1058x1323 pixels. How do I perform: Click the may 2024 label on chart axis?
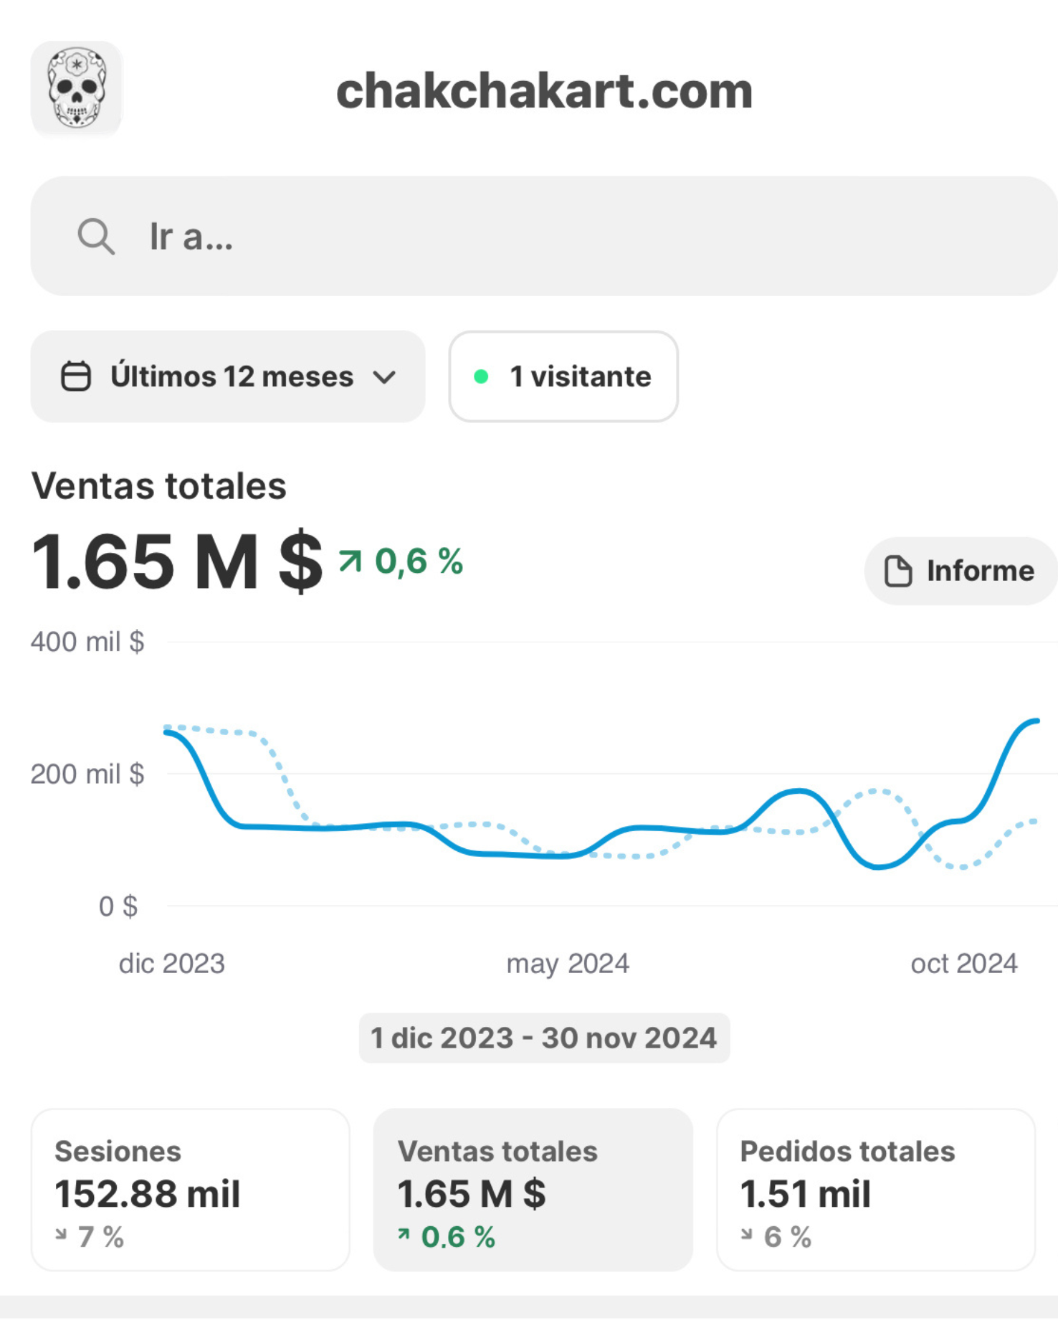[x=567, y=963]
